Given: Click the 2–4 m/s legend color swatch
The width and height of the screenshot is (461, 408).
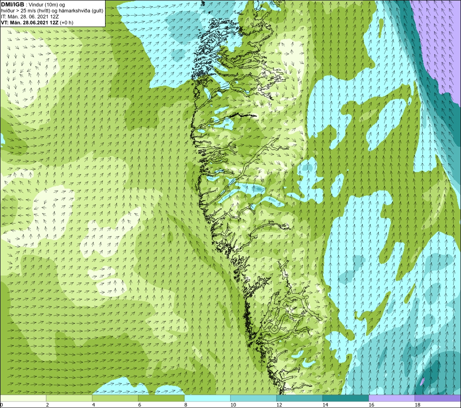Looking at the screenshot, I should [x=69, y=398].
